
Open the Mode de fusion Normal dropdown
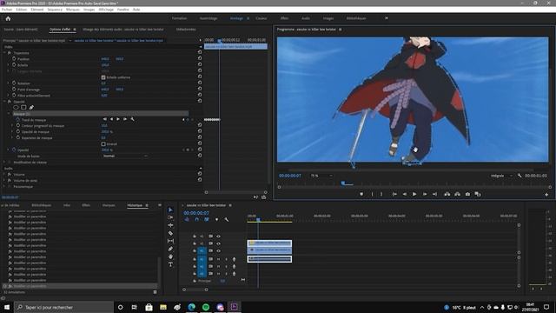125,156
